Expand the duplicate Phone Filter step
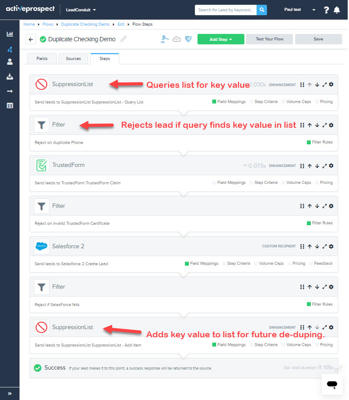This screenshot has height=400, width=349. 324,125
